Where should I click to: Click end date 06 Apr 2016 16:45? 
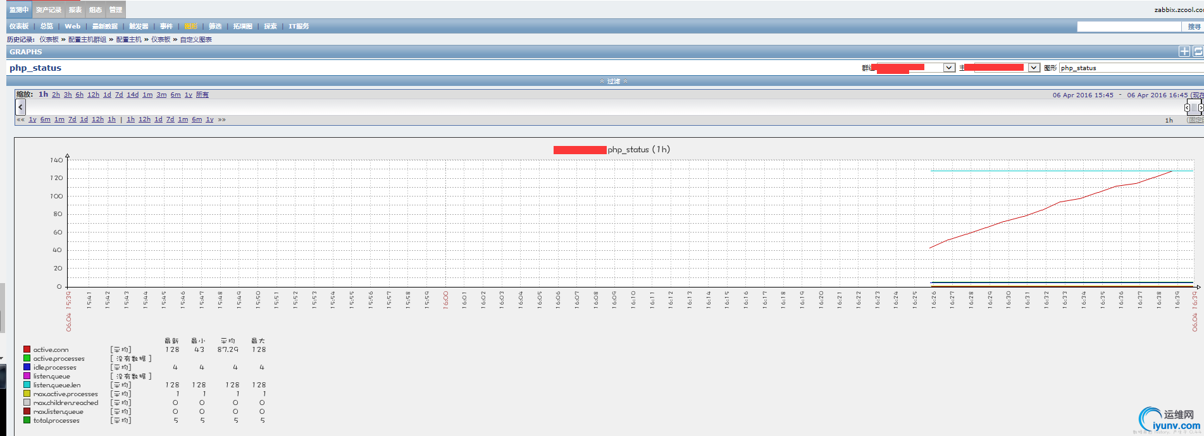pos(1157,95)
